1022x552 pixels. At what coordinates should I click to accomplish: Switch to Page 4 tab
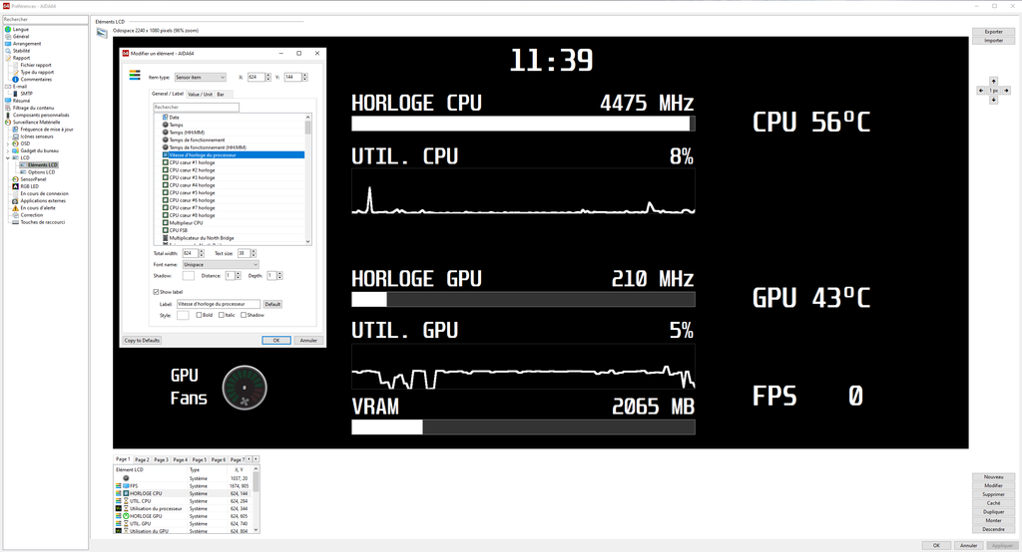click(x=180, y=459)
